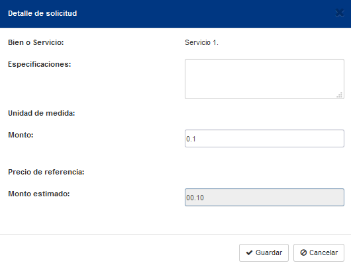351x269 pixels.
Task: Click the disabled Monto estimado field
Action: click(264, 197)
